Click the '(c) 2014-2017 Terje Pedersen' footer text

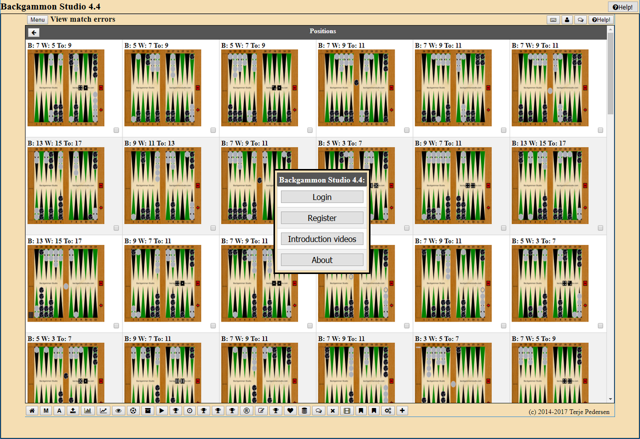[x=569, y=412]
